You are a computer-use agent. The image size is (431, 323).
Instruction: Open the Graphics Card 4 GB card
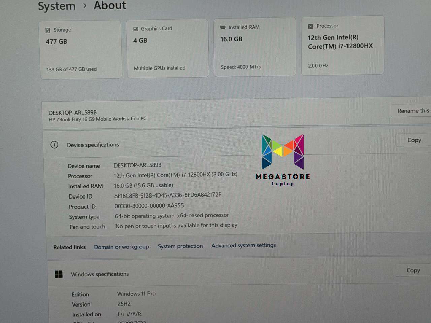[167, 48]
